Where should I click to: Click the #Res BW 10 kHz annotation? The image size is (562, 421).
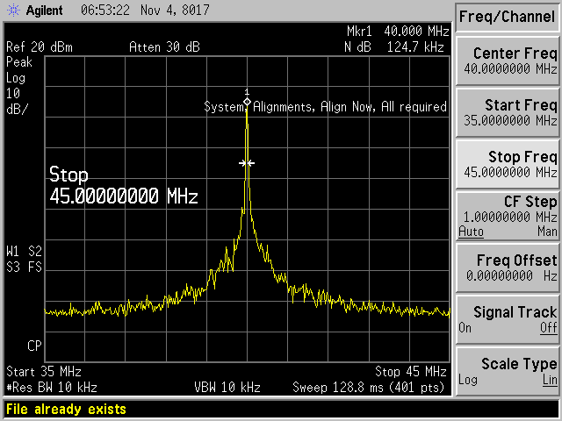coord(52,387)
